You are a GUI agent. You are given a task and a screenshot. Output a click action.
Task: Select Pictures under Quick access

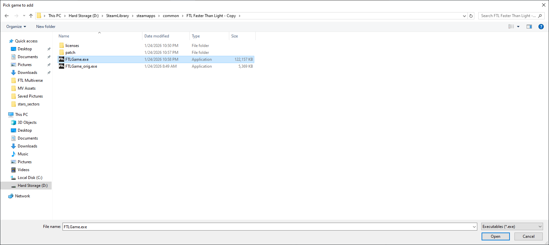tap(25, 65)
